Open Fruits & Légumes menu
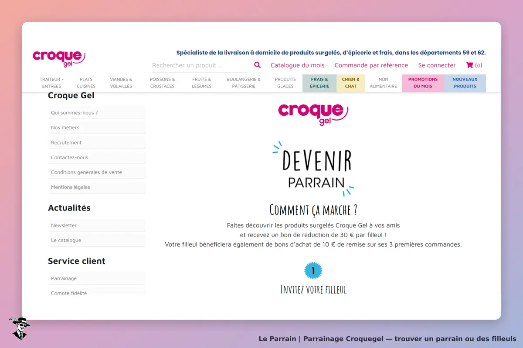Viewport: 523px width, 348px height. pos(202,83)
